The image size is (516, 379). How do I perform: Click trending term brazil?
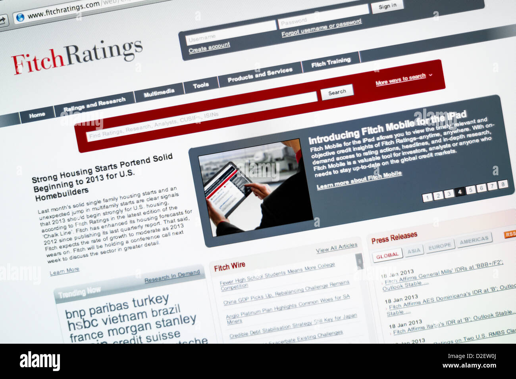click(166, 311)
